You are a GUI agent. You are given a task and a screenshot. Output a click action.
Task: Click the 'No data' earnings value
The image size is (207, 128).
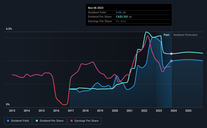[x=121, y=21]
